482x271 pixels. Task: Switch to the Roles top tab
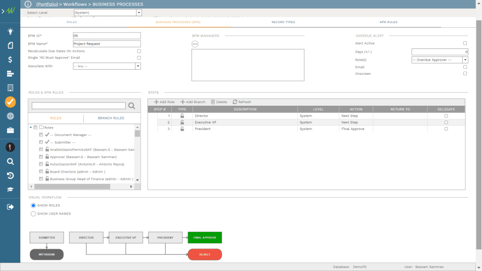point(72,22)
